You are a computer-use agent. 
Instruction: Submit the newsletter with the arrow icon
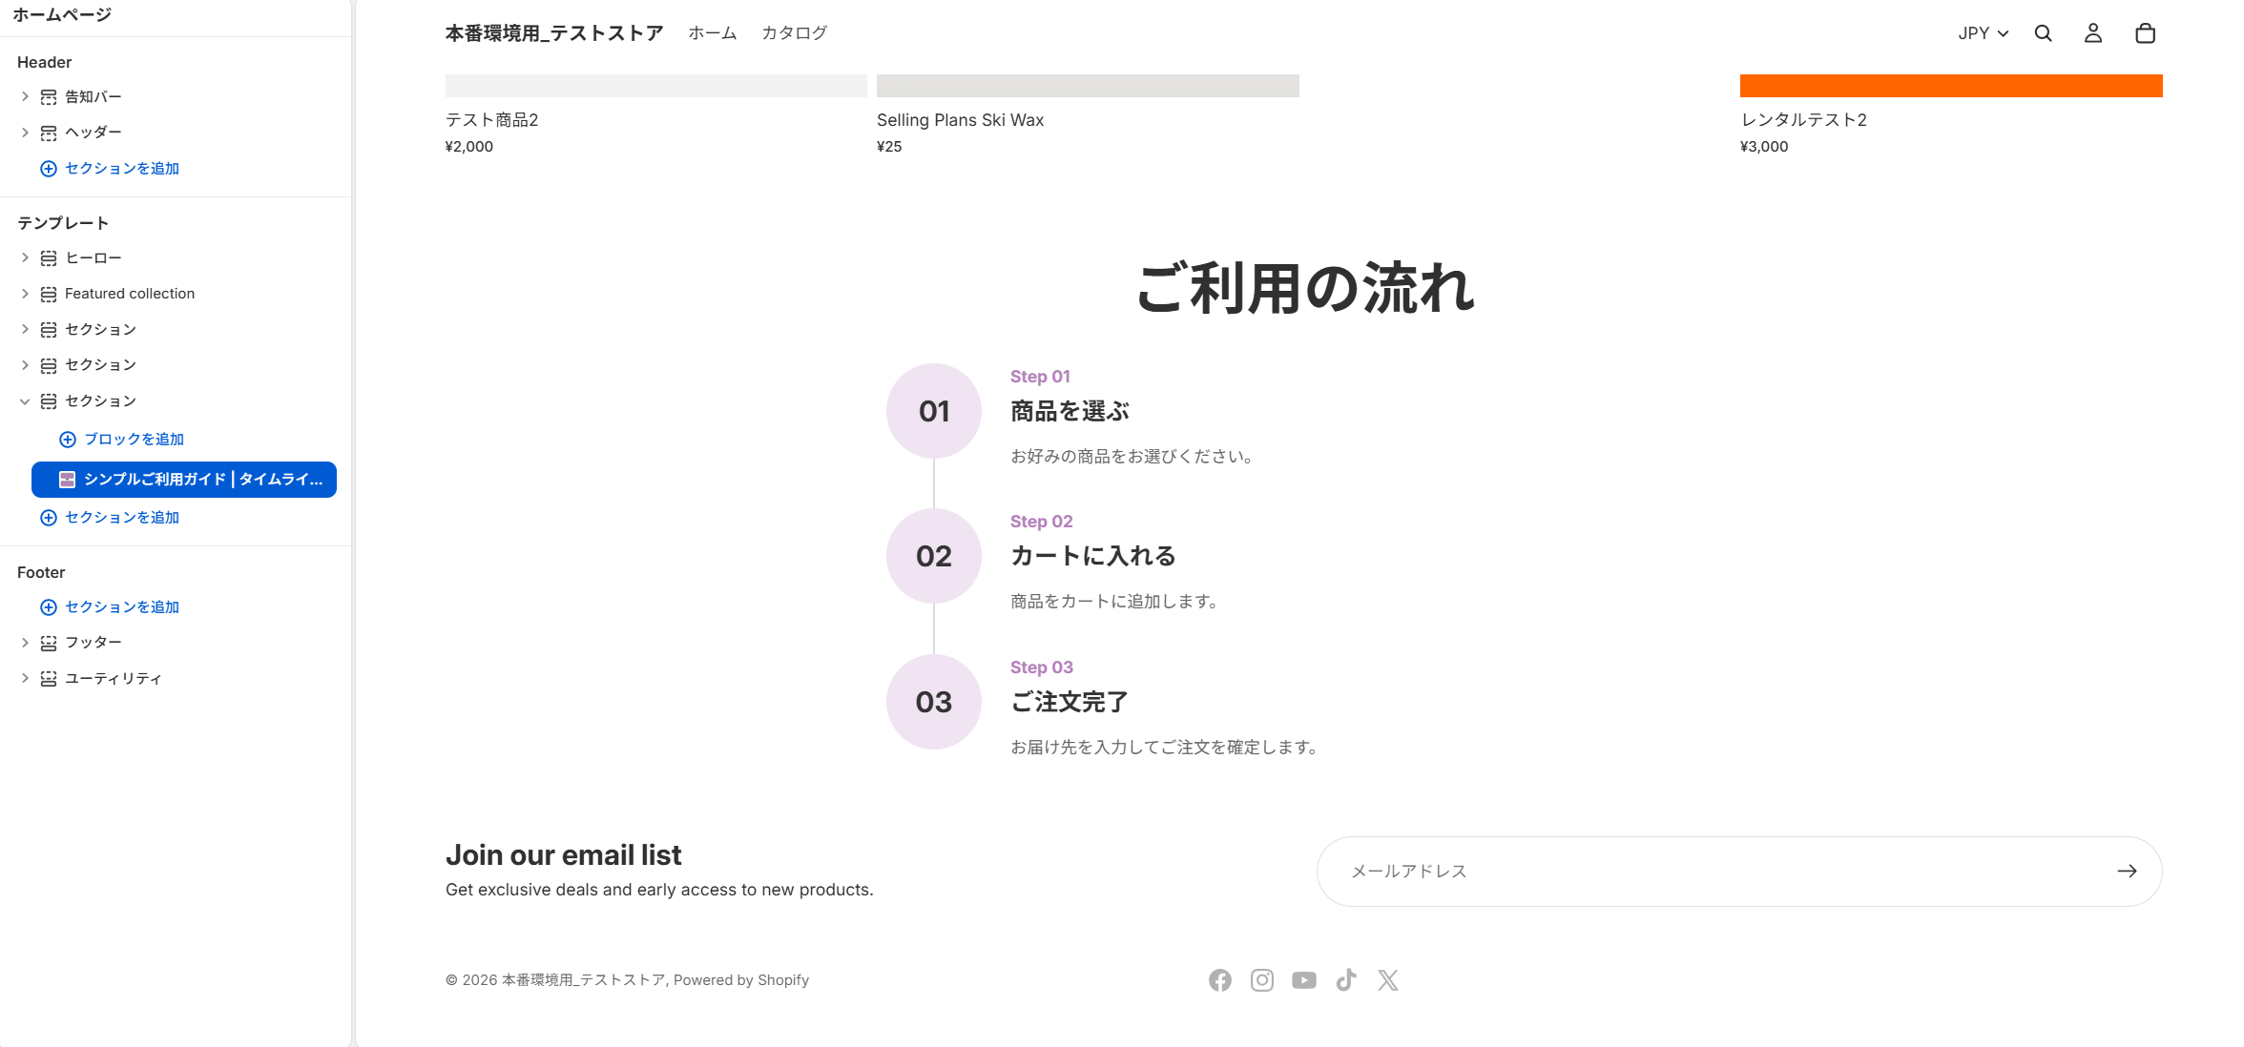tap(2127, 871)
